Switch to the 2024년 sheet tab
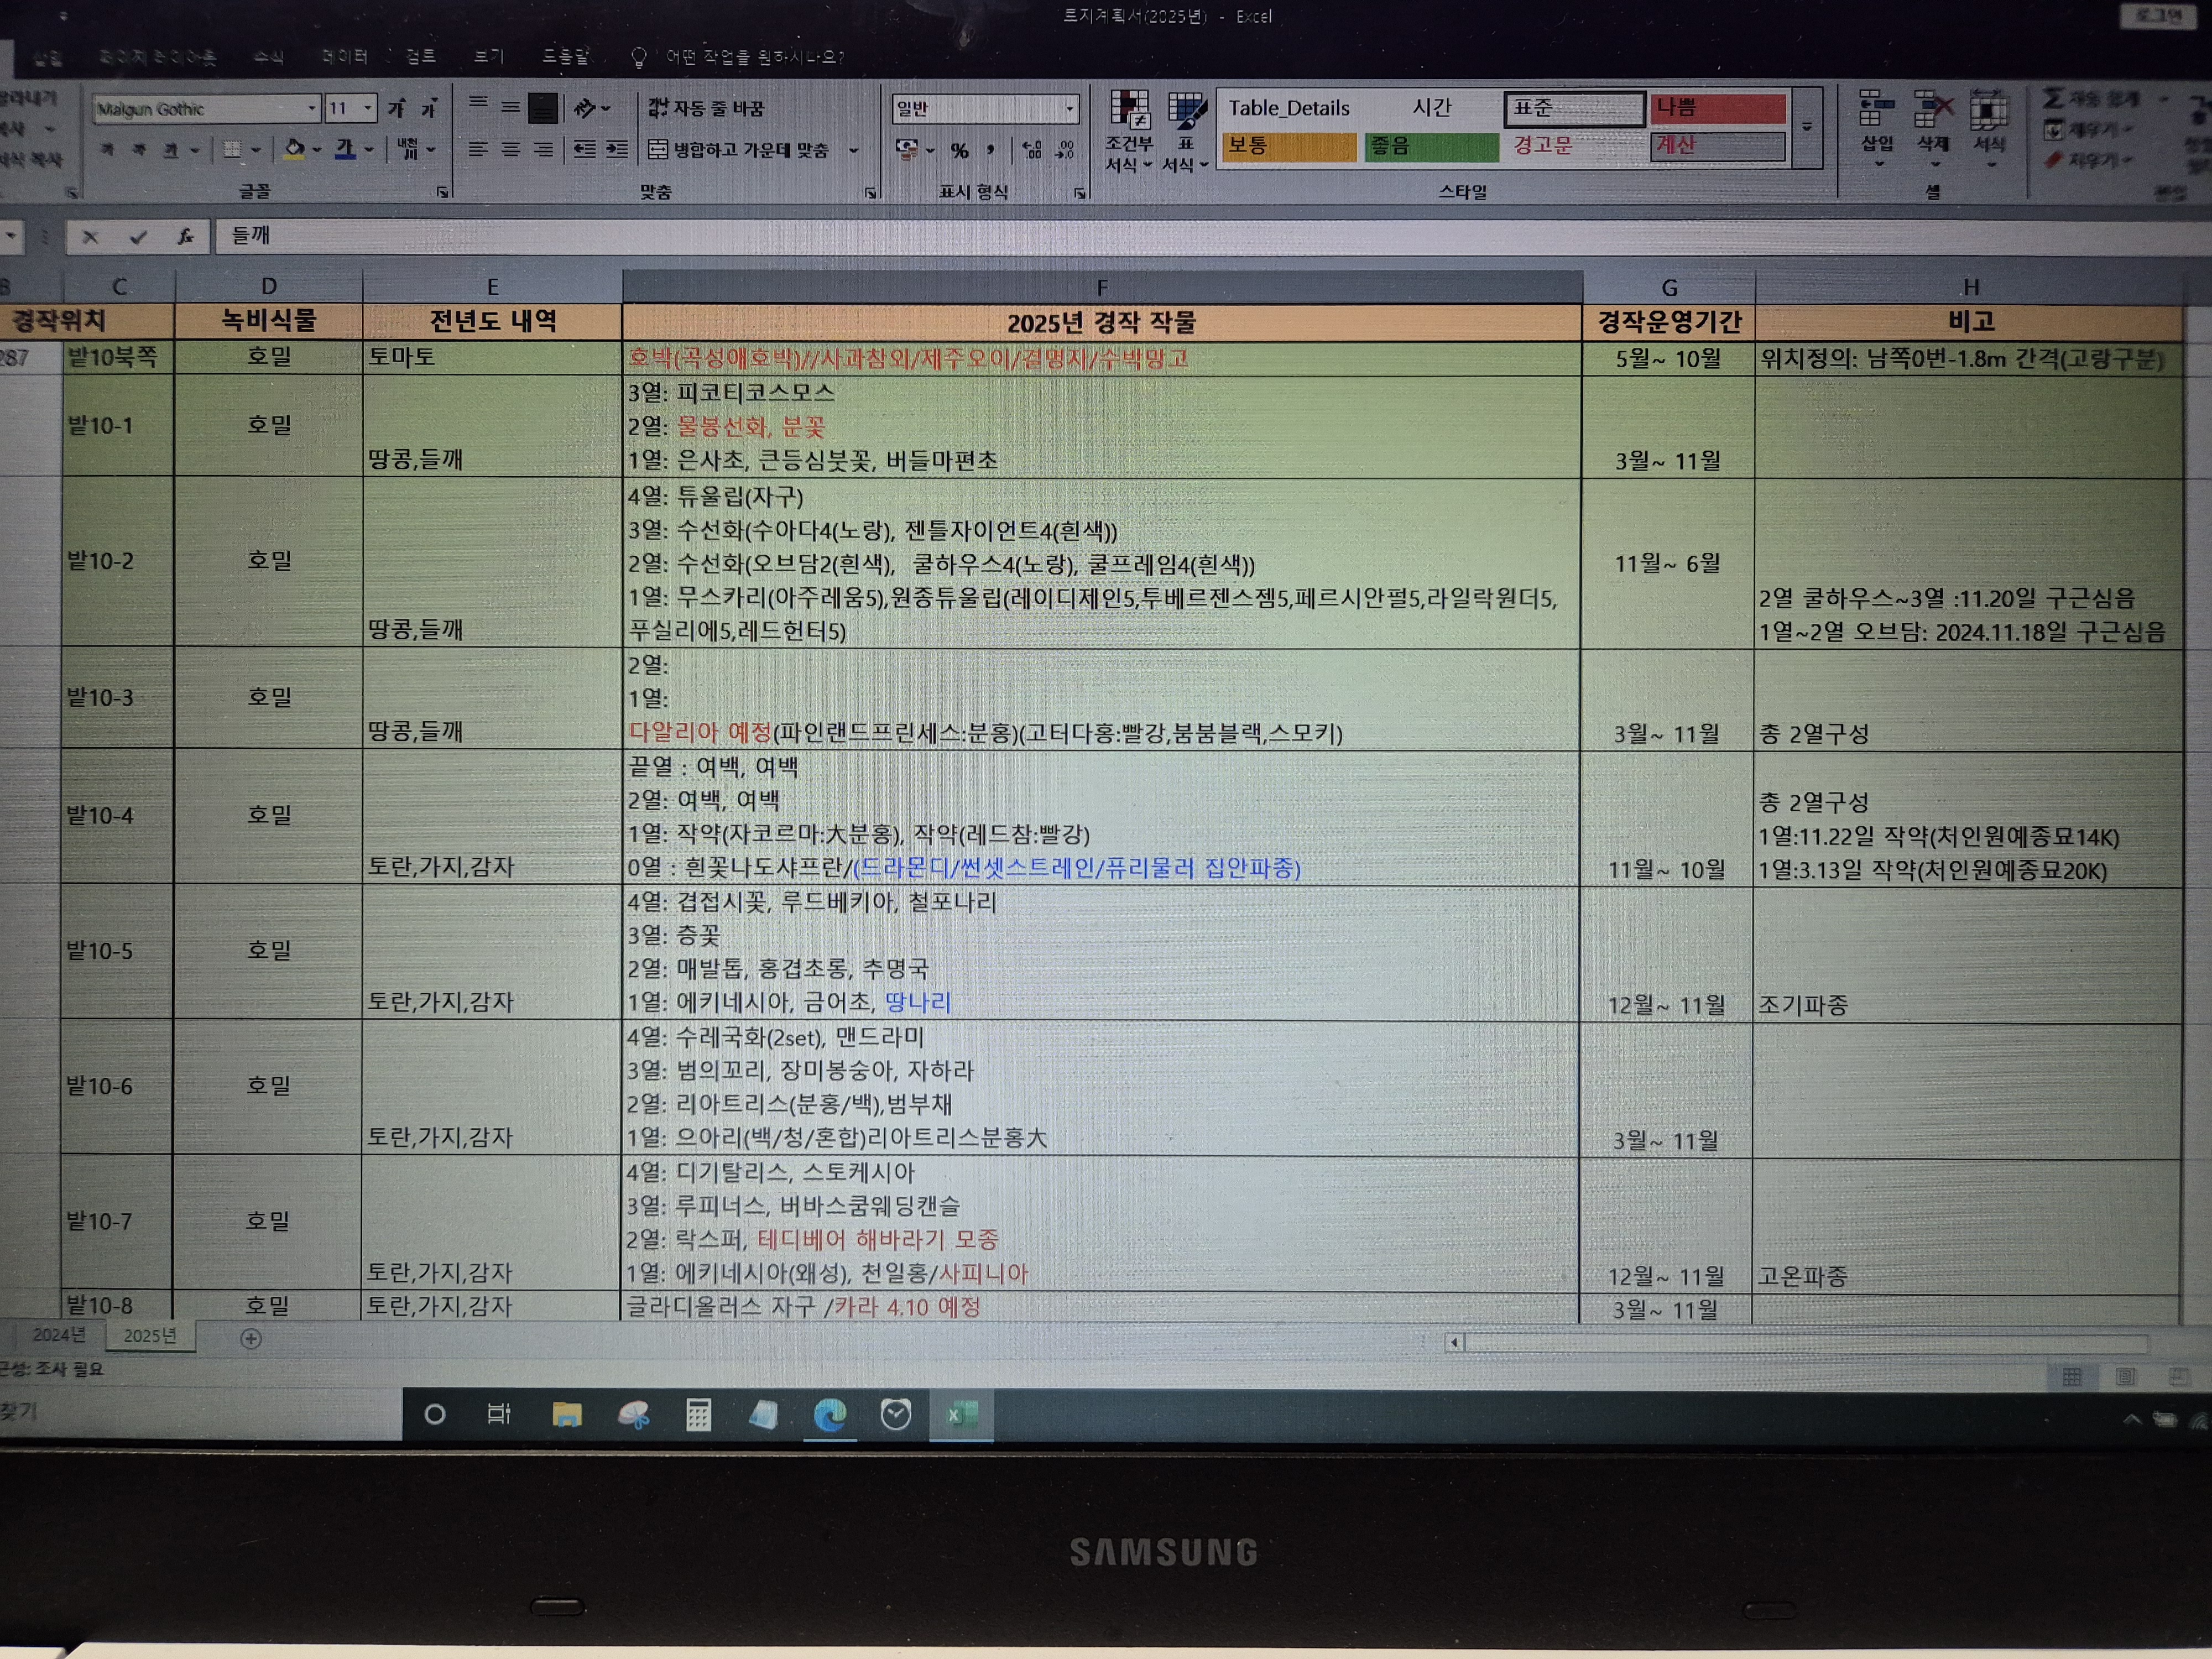The image size is (2212, 1659). pyautogui.click(x=58, y=1335)
